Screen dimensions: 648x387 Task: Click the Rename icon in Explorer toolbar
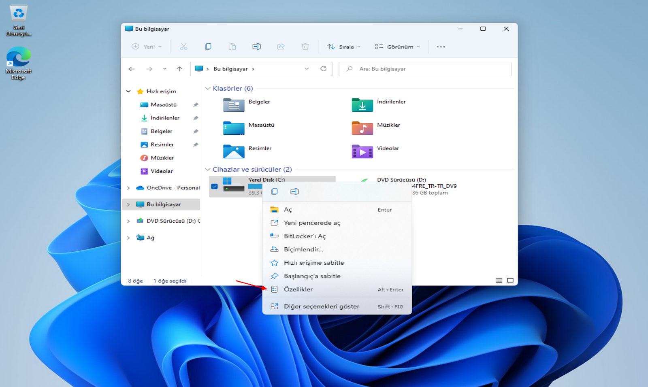click(256, 47)
